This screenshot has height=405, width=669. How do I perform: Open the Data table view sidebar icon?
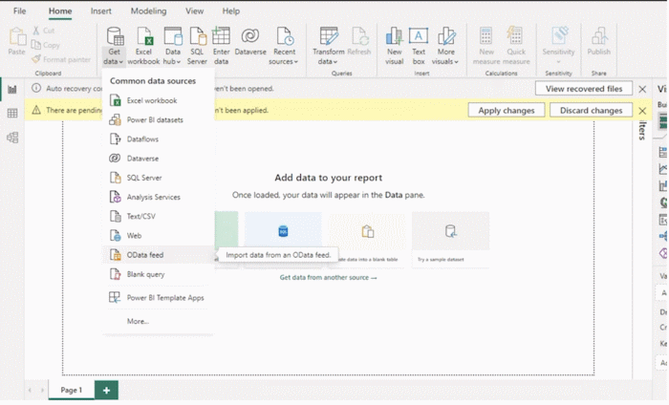tap(12, 114)
